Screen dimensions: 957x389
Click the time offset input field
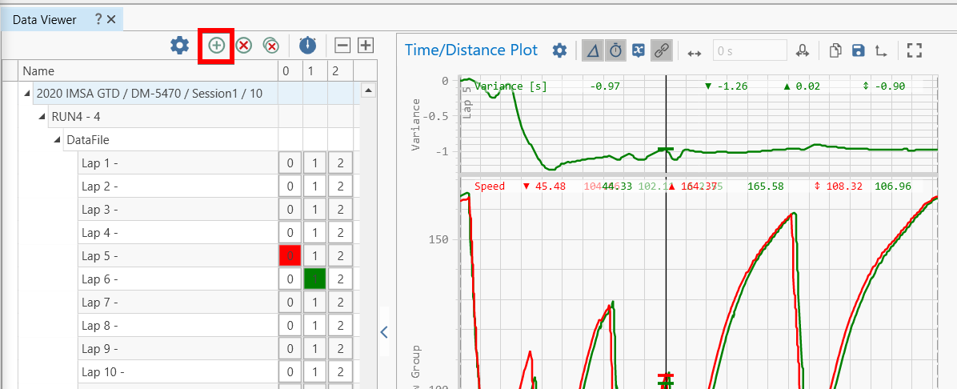click(x=749, y=51)
